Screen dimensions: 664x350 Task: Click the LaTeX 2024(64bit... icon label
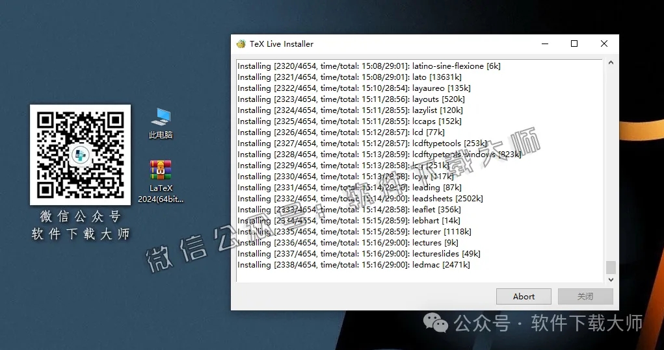pyautogui.click(x=161, y=194)
